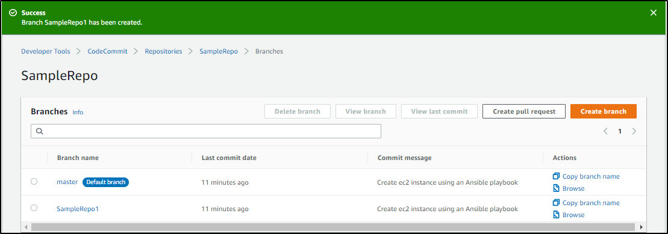Start a pull request with Create pull request
The width and height of the screenshot is (668, 234).
pos(524,111)
